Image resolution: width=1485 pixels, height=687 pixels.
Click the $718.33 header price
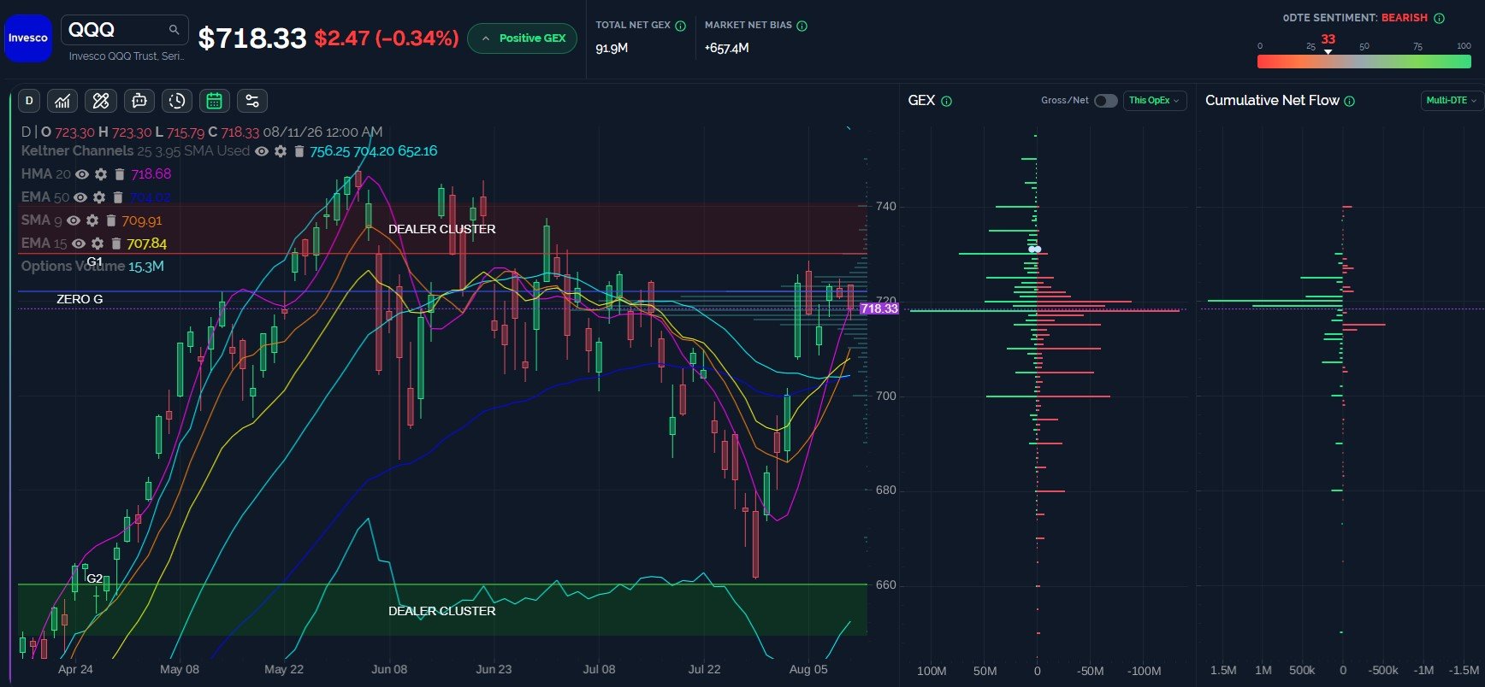point(252,38)
